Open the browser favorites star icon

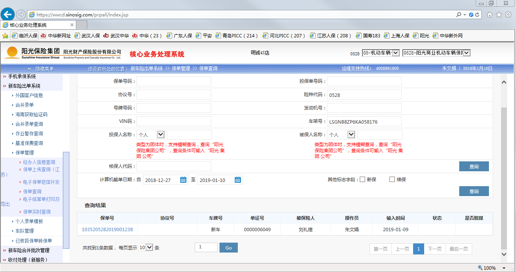(499, 14)
